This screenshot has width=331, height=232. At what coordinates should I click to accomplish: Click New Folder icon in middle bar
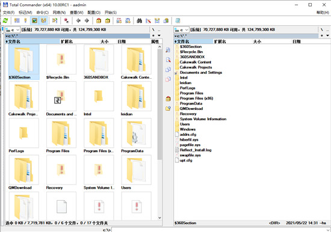click(168, 108)
